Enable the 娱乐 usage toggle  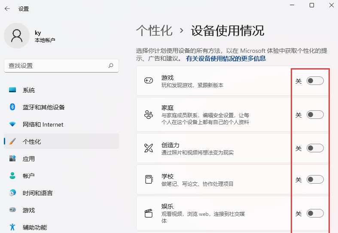click(x=315, y=213)
